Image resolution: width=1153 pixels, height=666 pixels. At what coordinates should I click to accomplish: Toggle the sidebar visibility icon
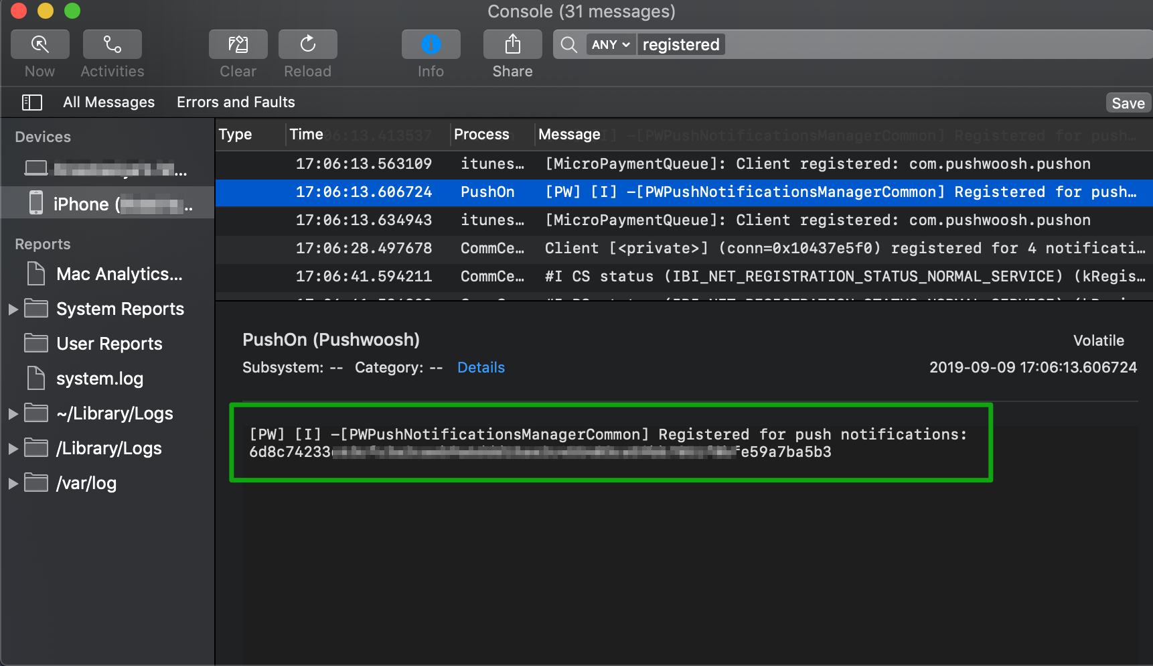coord(32,103)
